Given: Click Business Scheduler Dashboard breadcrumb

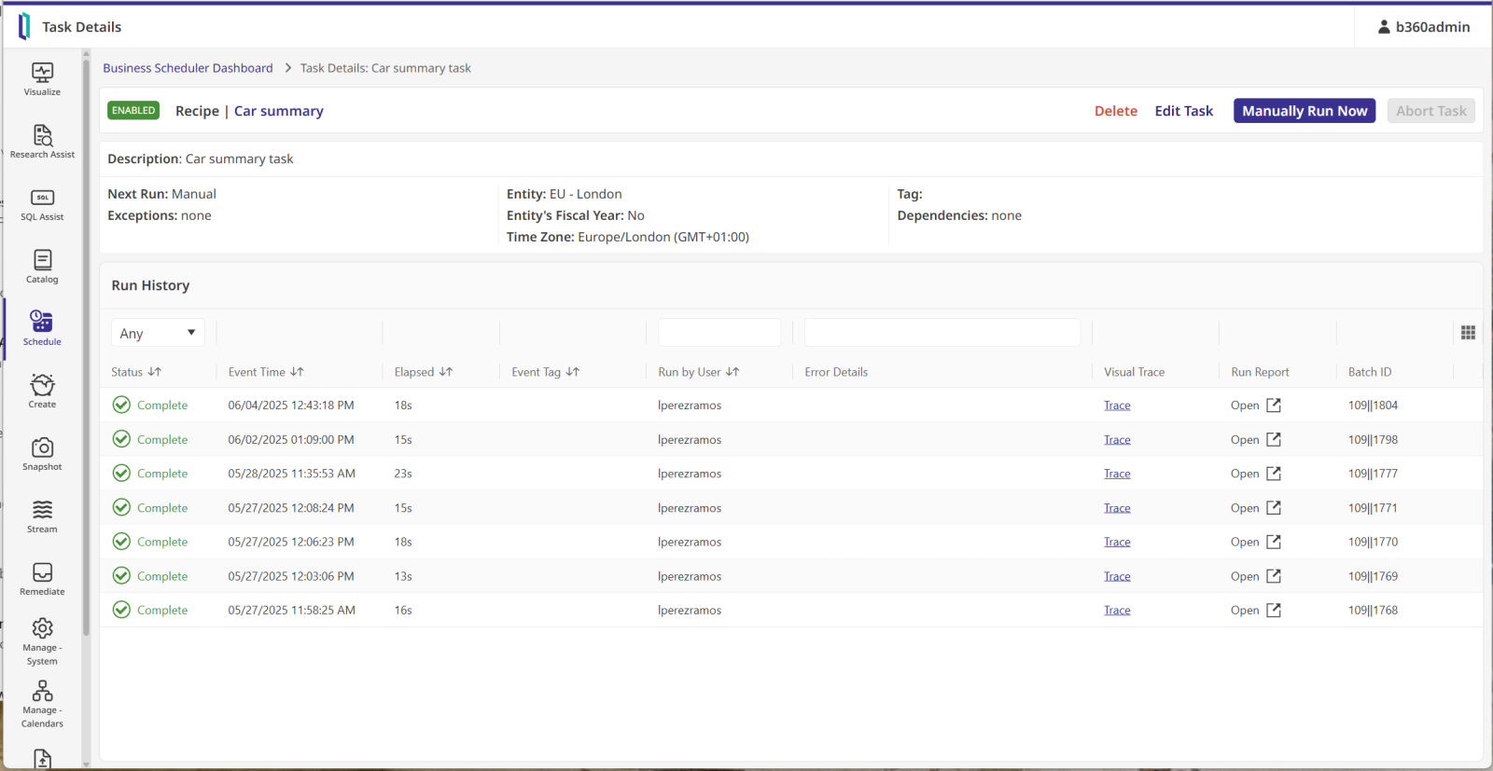Looking at the screenshot, I should click(x=188, y=68).
